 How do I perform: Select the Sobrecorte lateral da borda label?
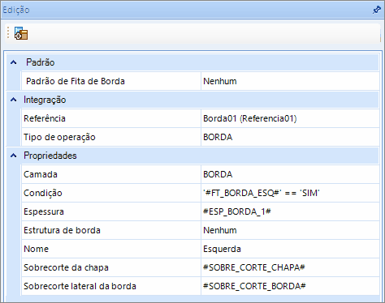[80, 286]
